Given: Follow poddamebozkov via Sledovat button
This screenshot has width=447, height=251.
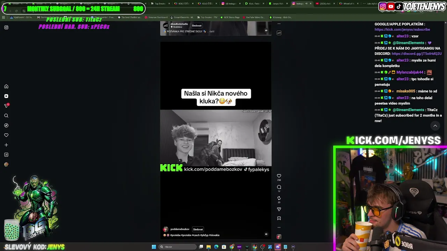Looking at the screenshot, I should pyautogui.click(x=198, y=229).
